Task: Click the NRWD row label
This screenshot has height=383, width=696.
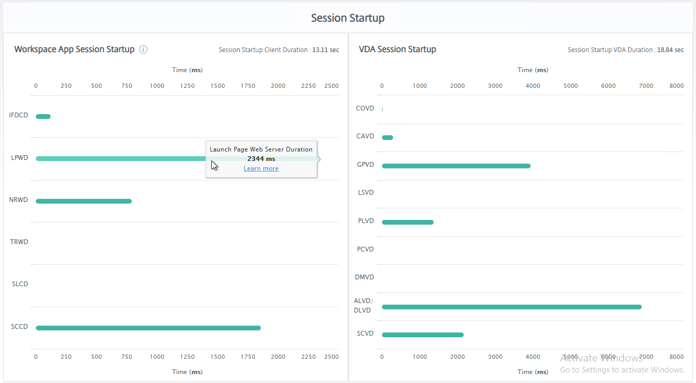Action: [18, 200]
